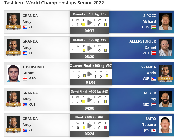This screenshot has width=181, height=139.
Task: Open Richard Sipocz's profile photo
Action: (165, 22)
